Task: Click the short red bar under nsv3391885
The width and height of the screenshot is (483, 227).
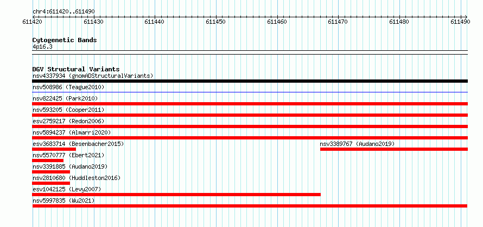Action: click(x=51, y=172)
